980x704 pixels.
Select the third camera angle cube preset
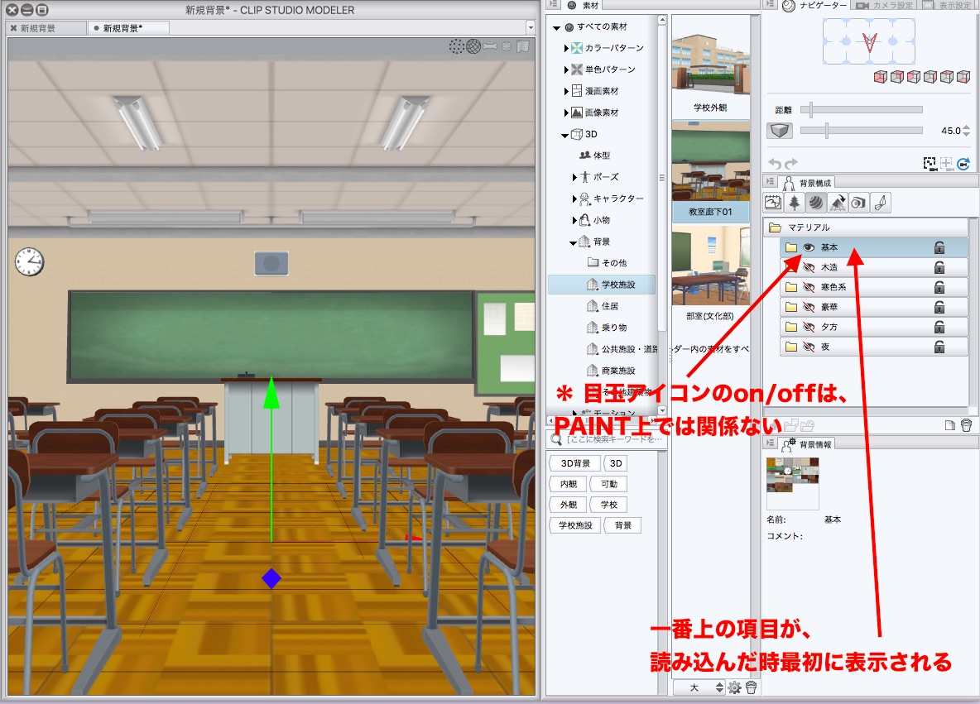click(x=914, y=77)
